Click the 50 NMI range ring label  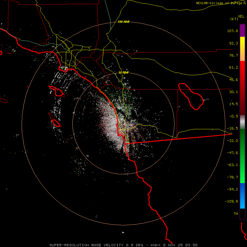(x=123, y=72)
